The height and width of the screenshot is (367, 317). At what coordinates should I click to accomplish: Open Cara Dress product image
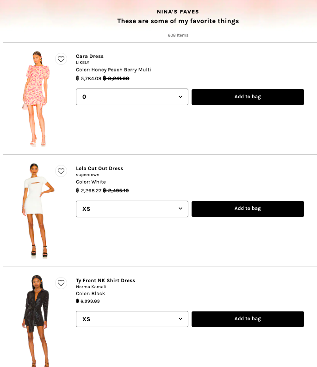(36, 99)
